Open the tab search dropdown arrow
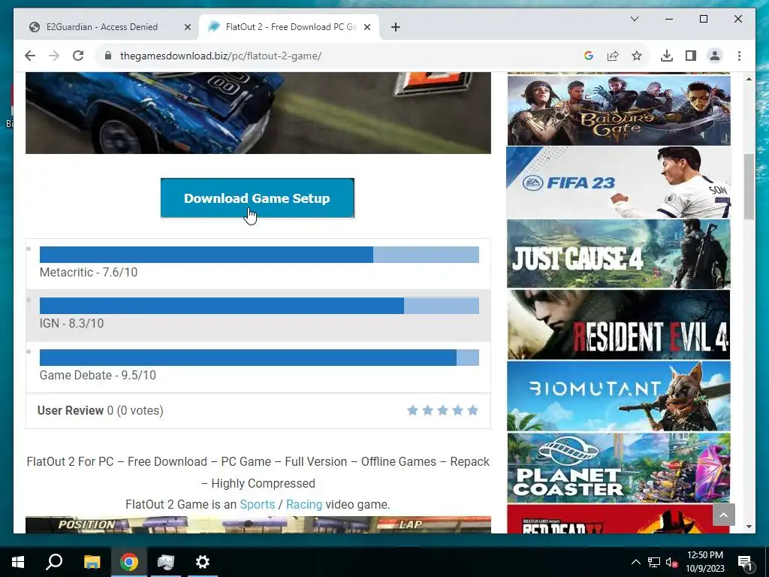 coord(634,19)
